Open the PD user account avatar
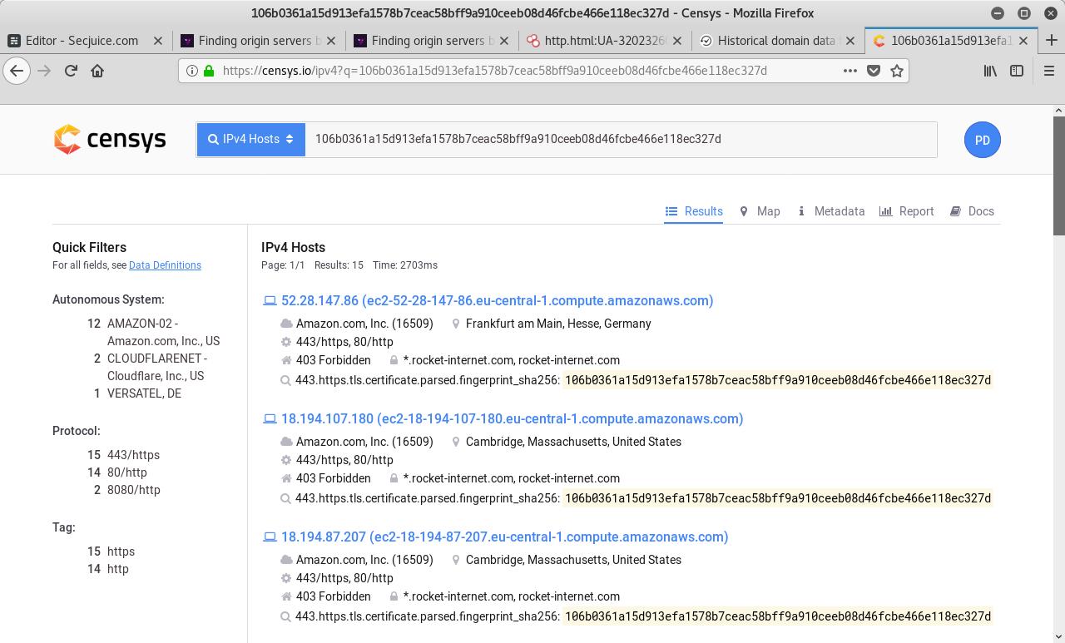 click(982, 140)
